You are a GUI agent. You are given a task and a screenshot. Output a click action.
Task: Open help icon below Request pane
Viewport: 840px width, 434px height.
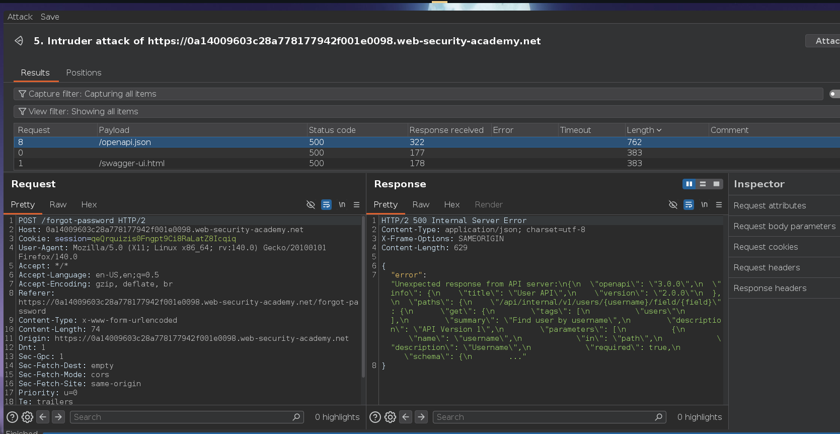tap(12, 417)
